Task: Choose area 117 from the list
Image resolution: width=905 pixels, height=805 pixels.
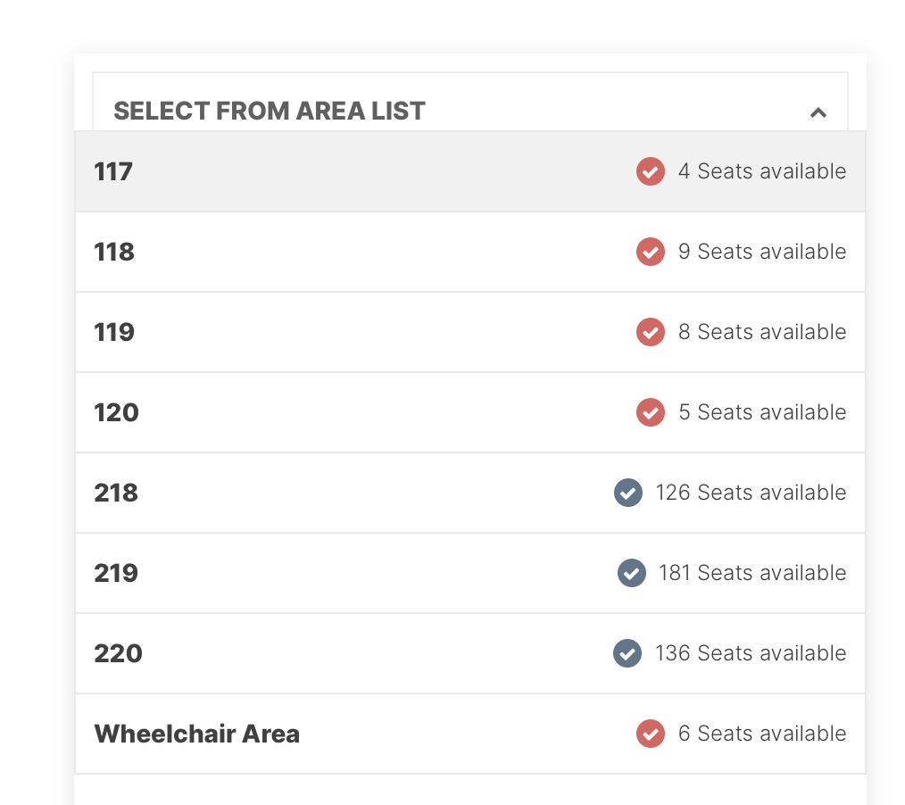Action: (469, 171)
